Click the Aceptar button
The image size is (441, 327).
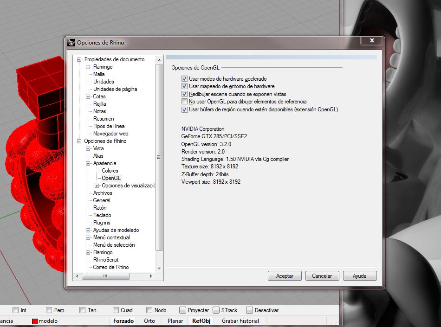(x=285, y=276)
